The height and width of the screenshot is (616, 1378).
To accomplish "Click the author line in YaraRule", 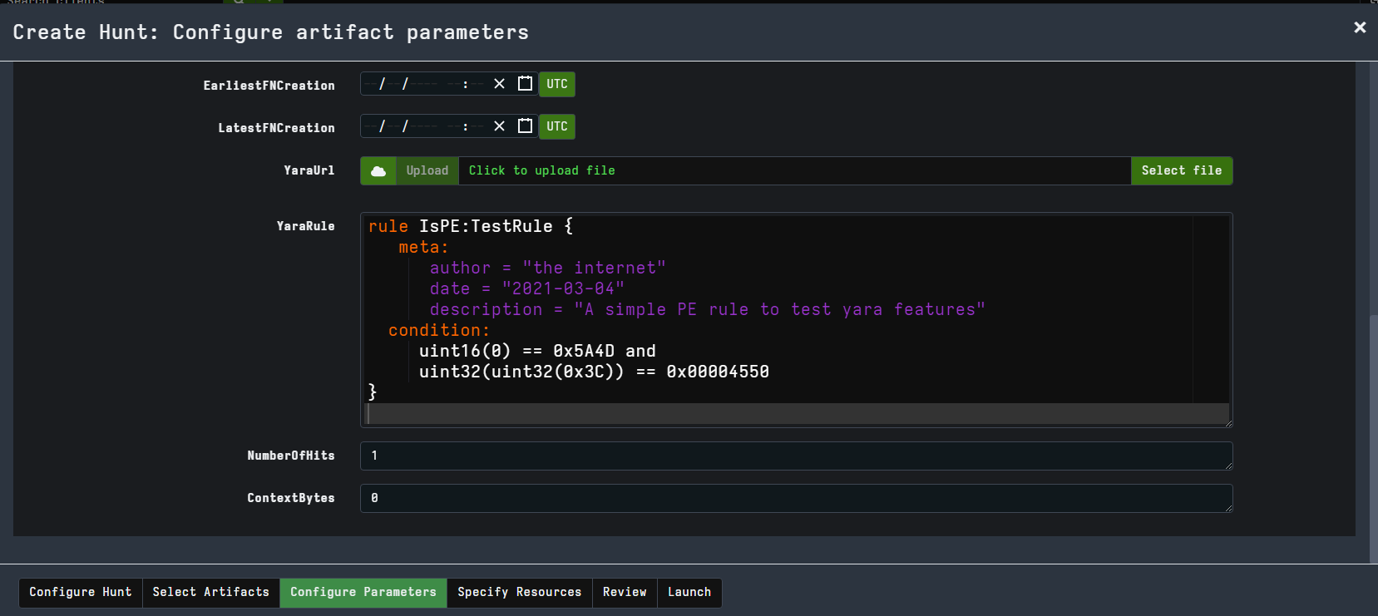I will [x=547, y=268].
